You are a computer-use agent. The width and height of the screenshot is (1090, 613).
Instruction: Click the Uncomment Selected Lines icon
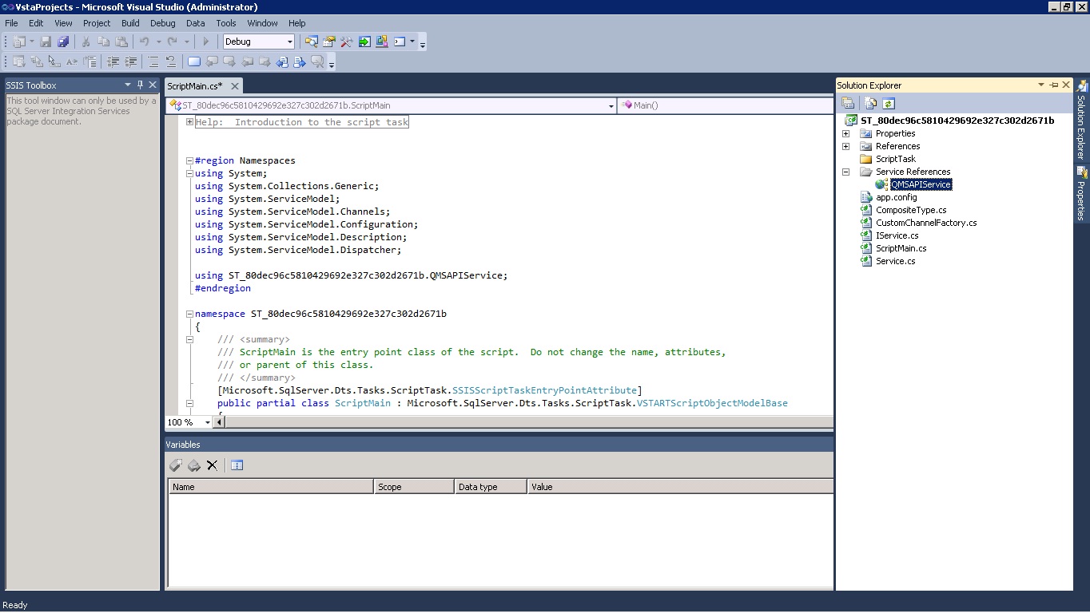(x=171, y=61)
